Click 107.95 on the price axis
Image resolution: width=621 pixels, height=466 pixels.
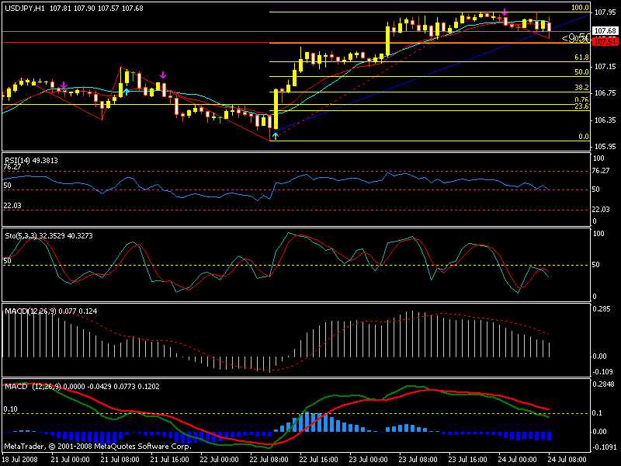[x=605, y=12]
